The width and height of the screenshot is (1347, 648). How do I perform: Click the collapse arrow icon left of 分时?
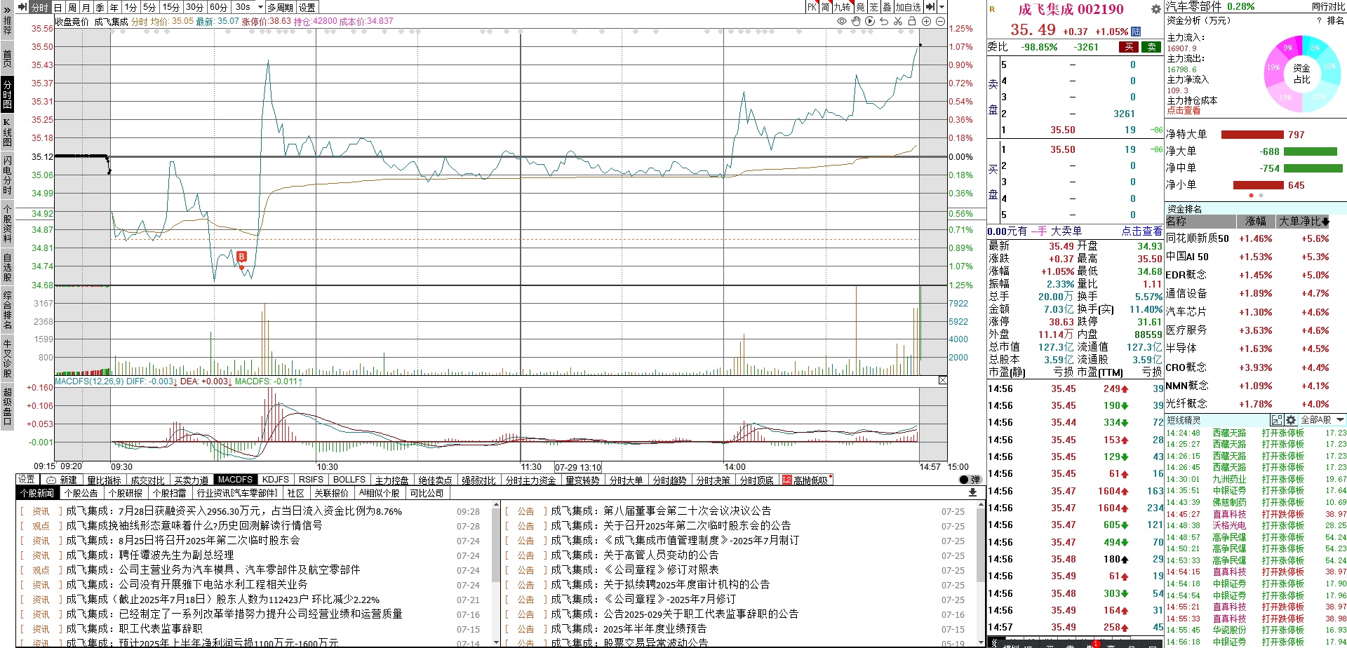pos(22,7)
